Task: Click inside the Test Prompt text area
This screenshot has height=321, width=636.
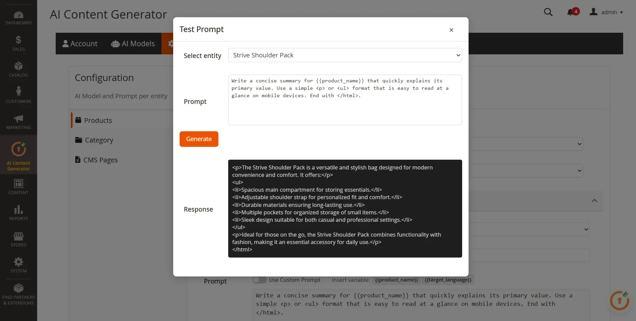Action: click(x=345, y=100)
